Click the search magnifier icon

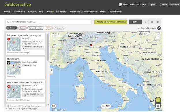click(x=8, y=22)
